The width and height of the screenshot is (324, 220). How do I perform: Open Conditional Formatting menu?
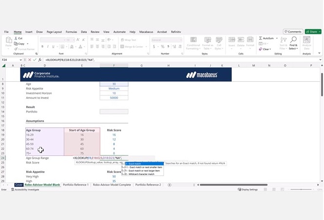[193, 43]
